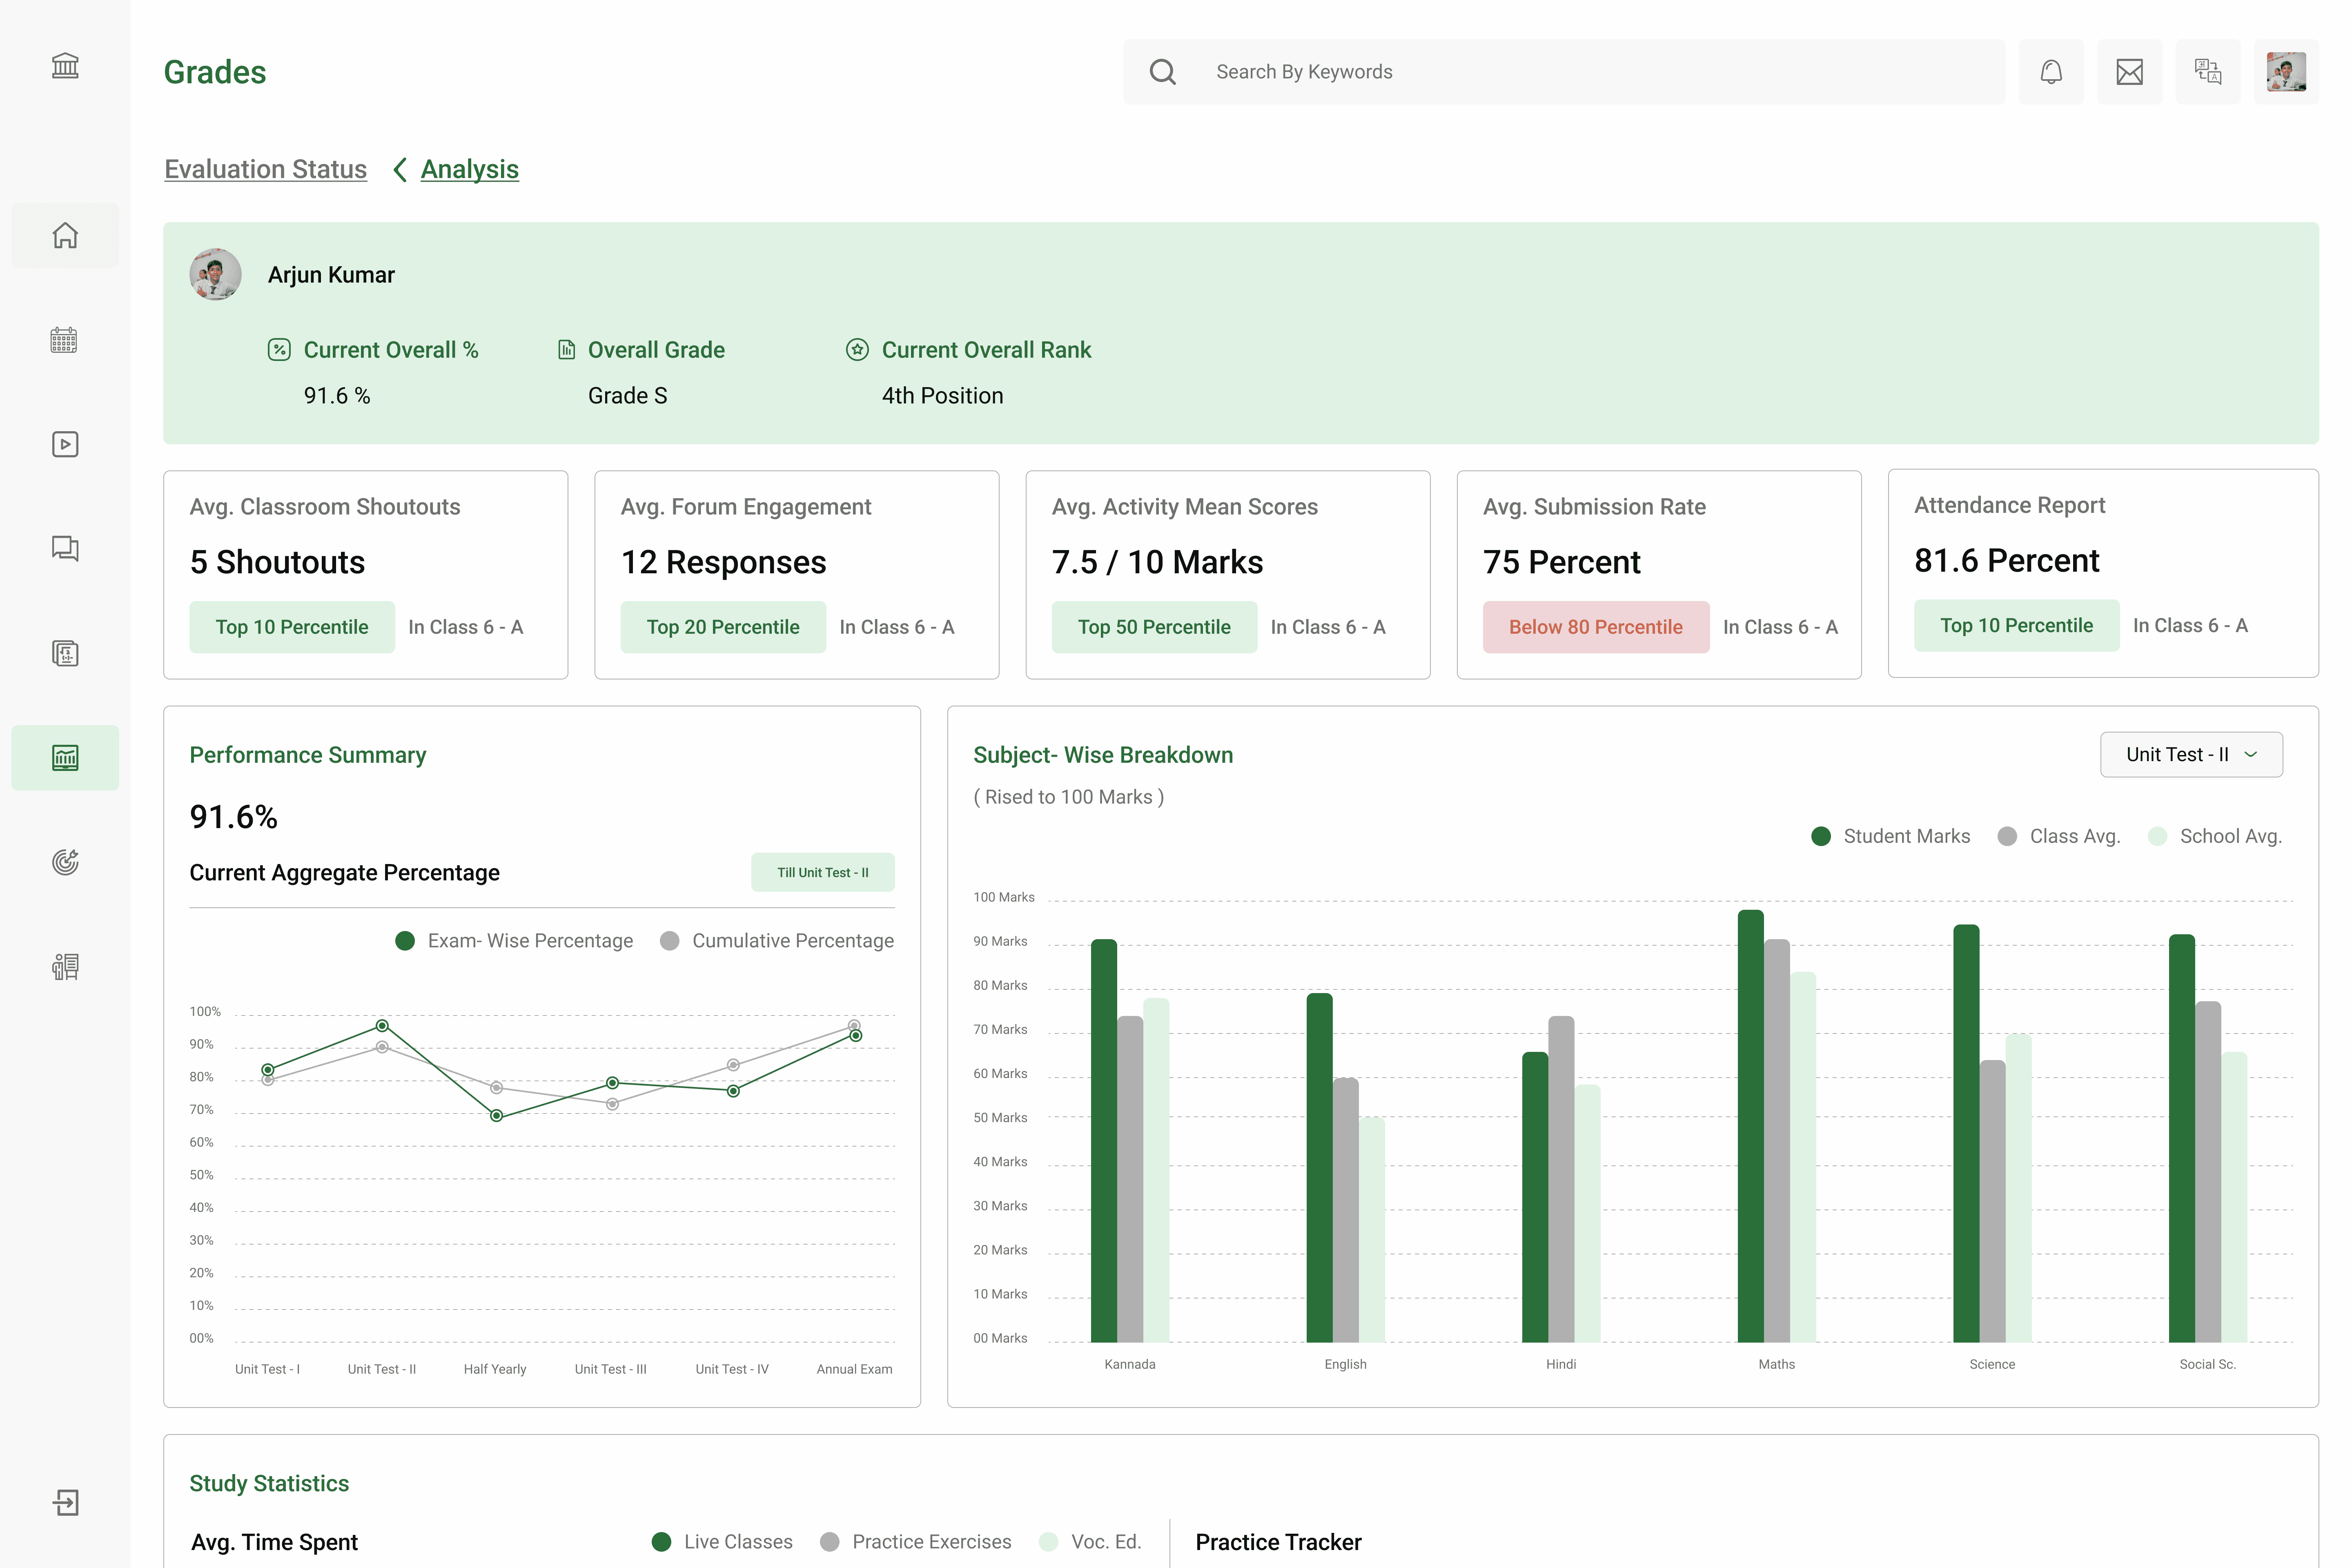Click the language translate icon
Viewport: 2352px width, 1568px height.
(2208, 72)
